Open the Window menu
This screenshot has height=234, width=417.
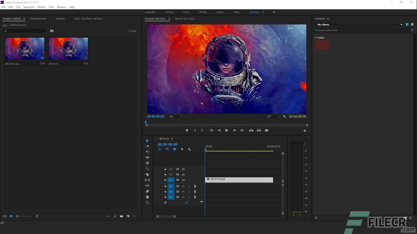pos(61,7)
